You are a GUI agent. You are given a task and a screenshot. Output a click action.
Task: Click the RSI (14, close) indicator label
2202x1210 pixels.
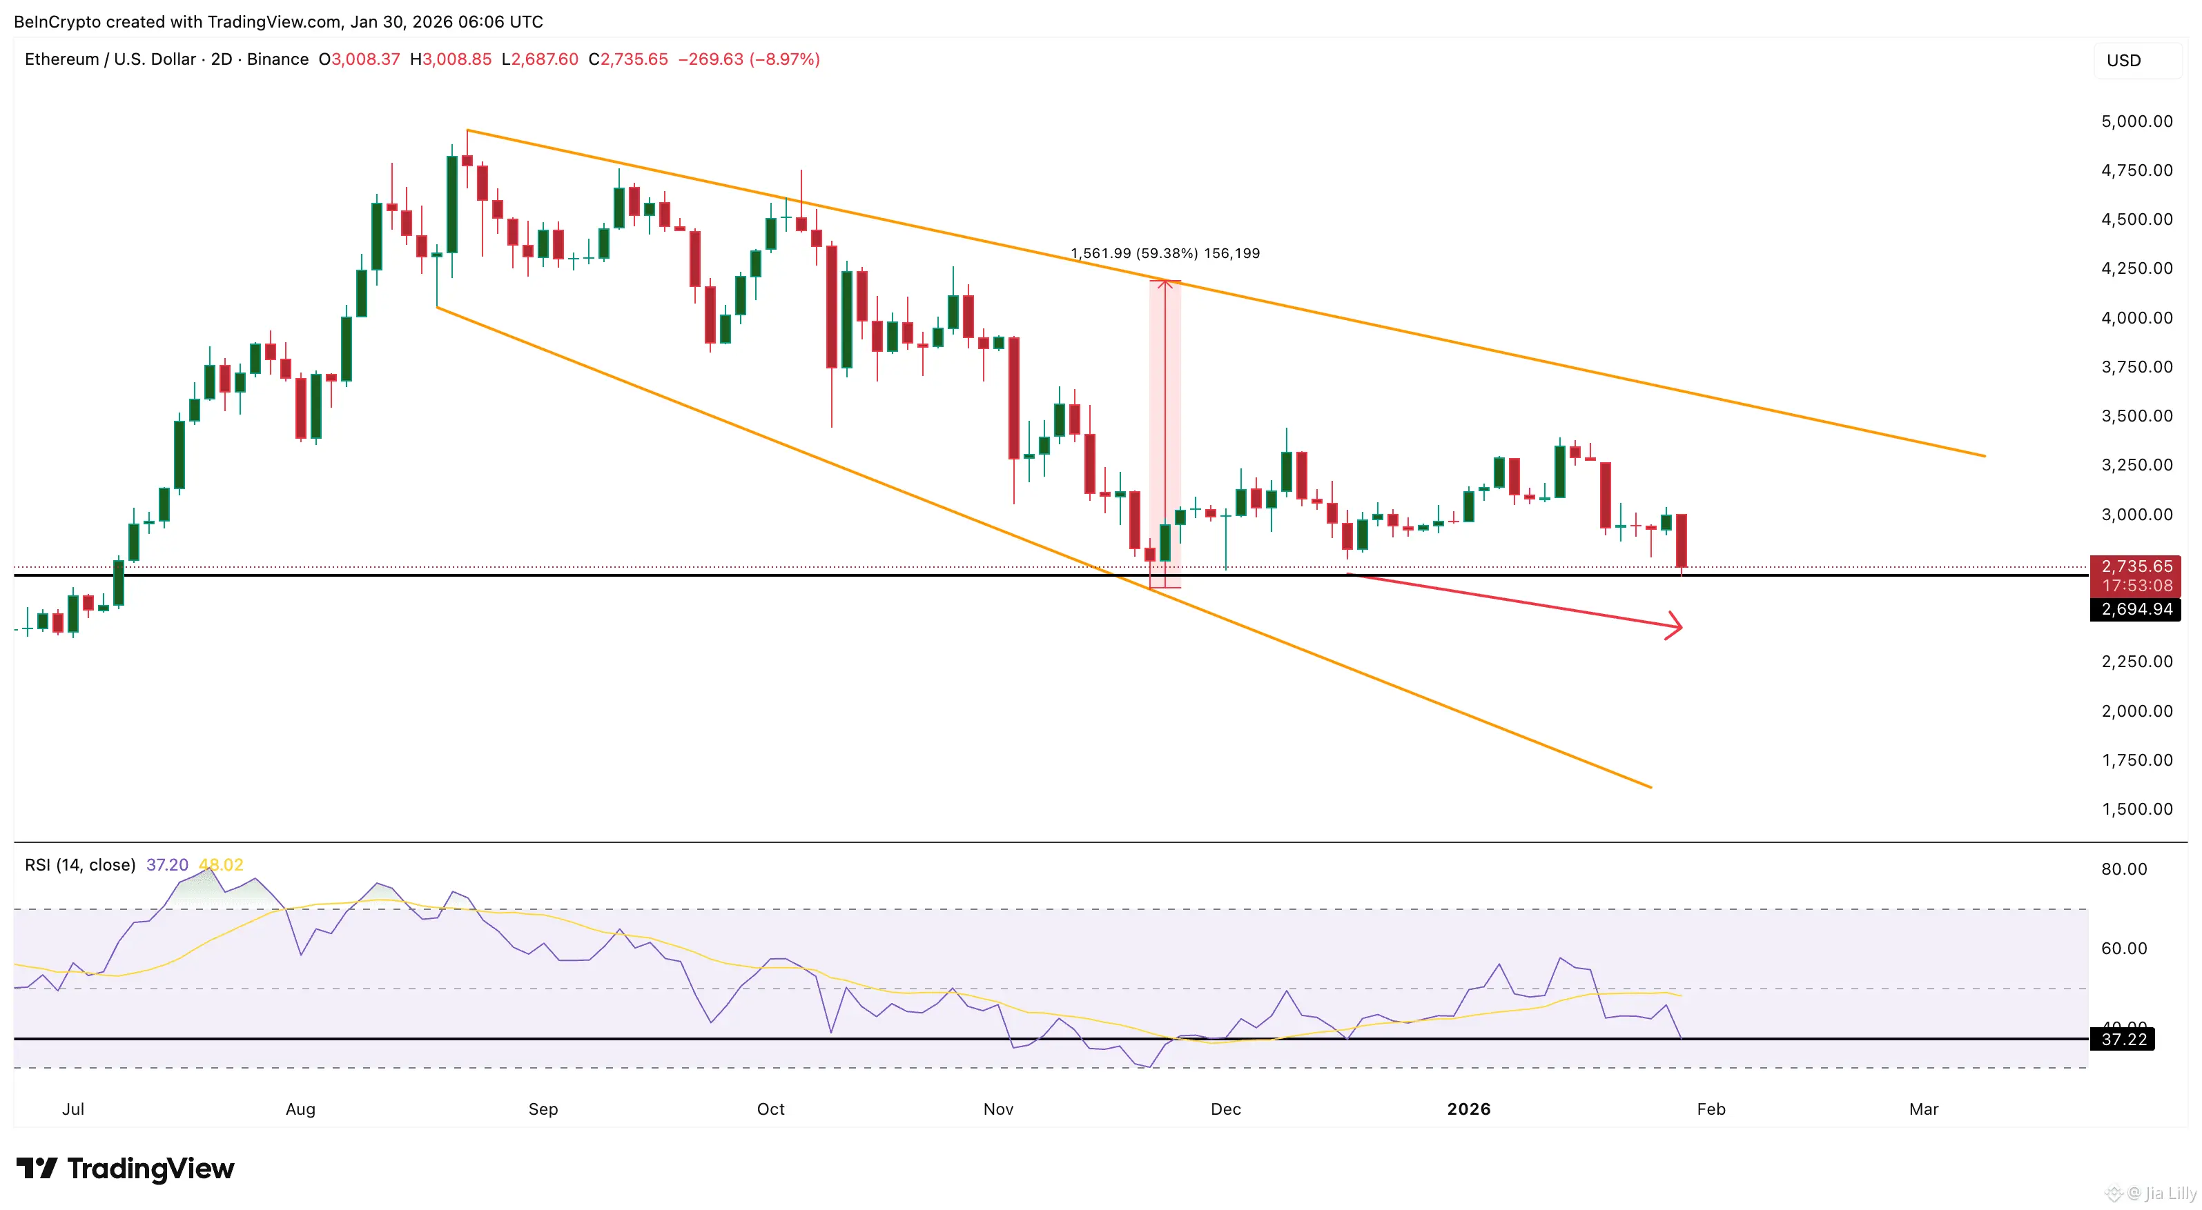(x=80, y=865)
